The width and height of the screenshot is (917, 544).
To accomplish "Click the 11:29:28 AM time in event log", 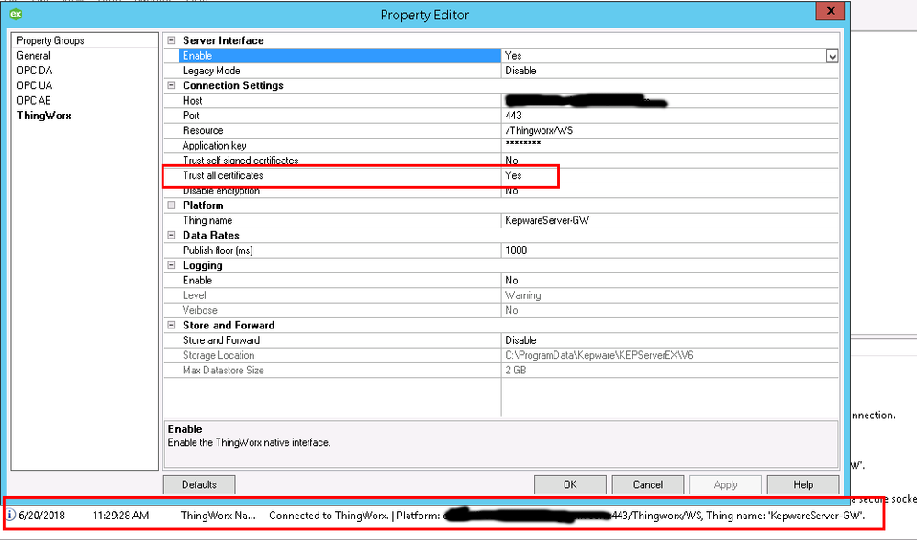I will coord(120,516).
